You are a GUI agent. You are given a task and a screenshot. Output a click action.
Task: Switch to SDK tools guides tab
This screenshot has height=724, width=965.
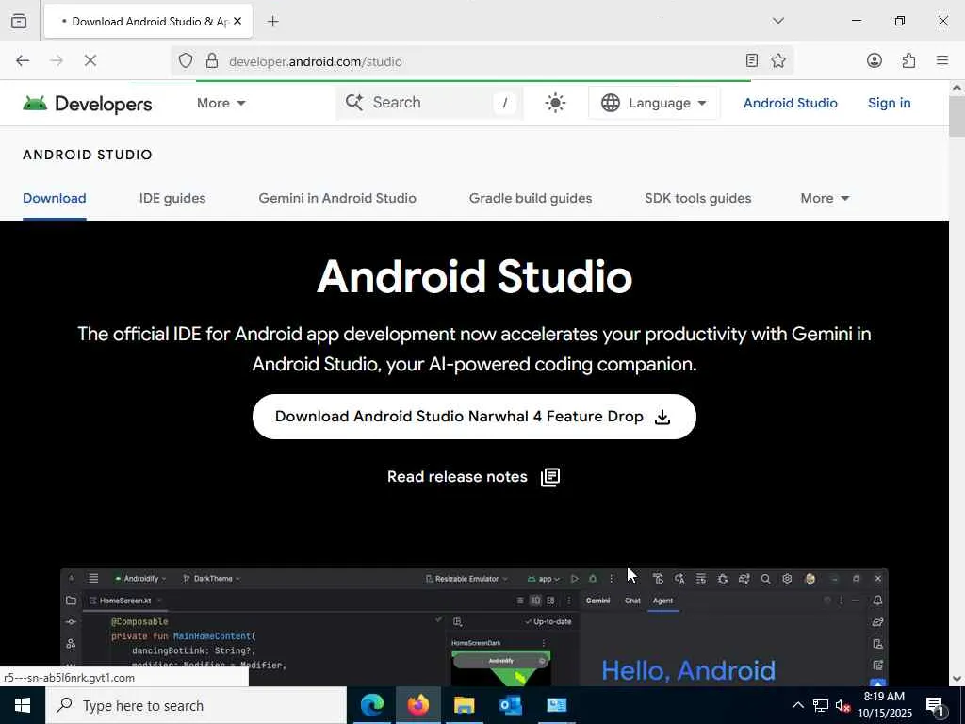[698, 198]
